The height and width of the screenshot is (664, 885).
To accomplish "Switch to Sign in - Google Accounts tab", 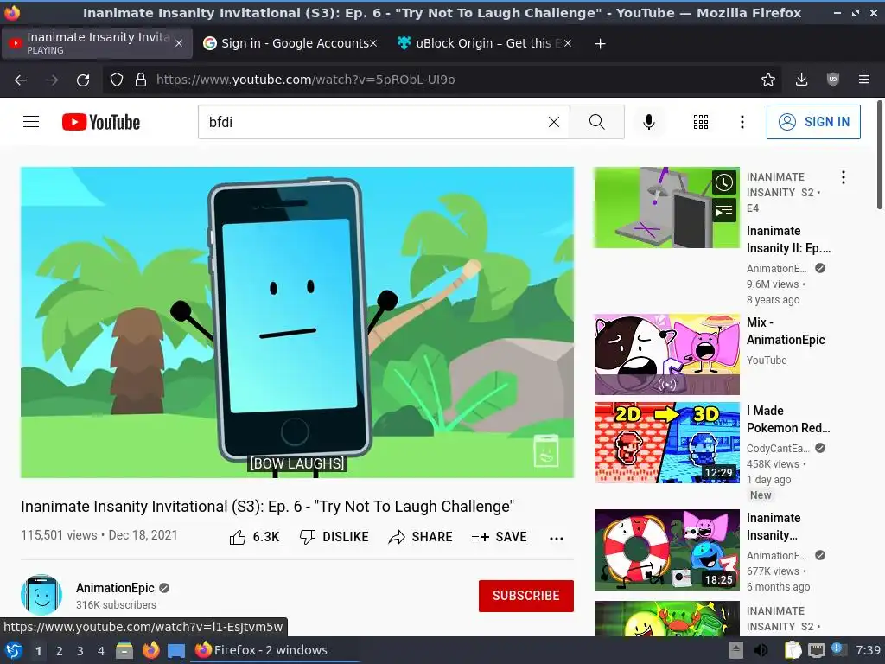I will (294, 43).
